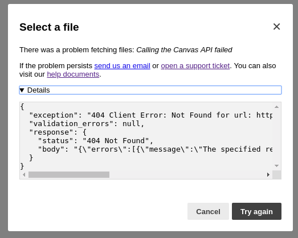Click the Calling the Canvas API failed text
Screen dimensions: 298x238
184,50
